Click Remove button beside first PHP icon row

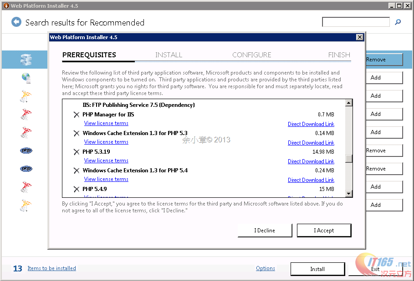(x=384, y=151)
